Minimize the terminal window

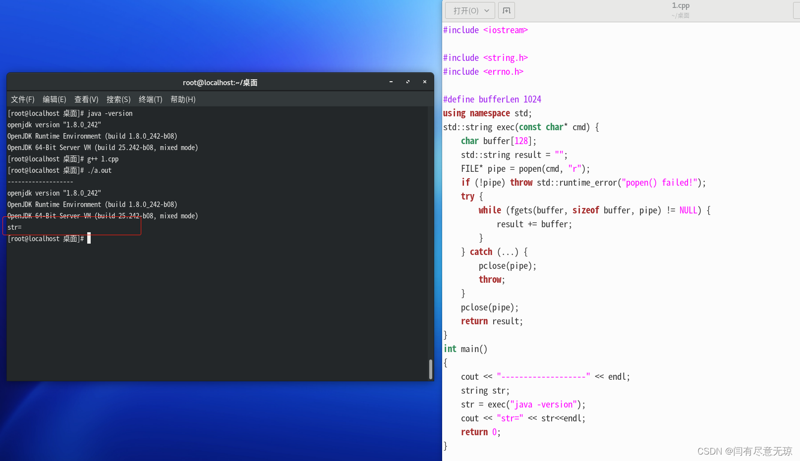tap(391, 82)
